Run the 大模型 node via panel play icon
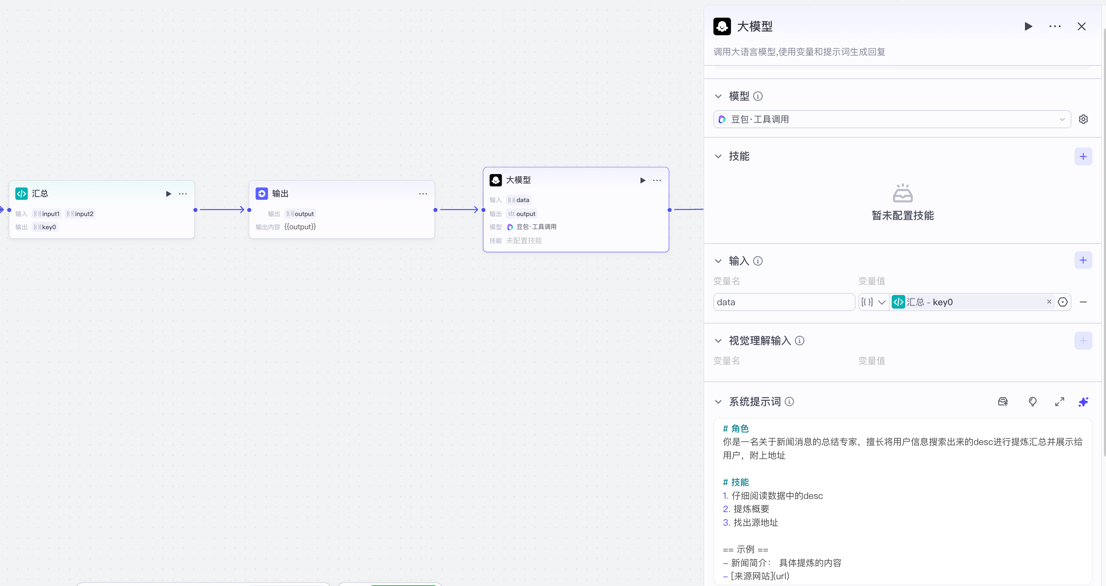 (1028, 26)
